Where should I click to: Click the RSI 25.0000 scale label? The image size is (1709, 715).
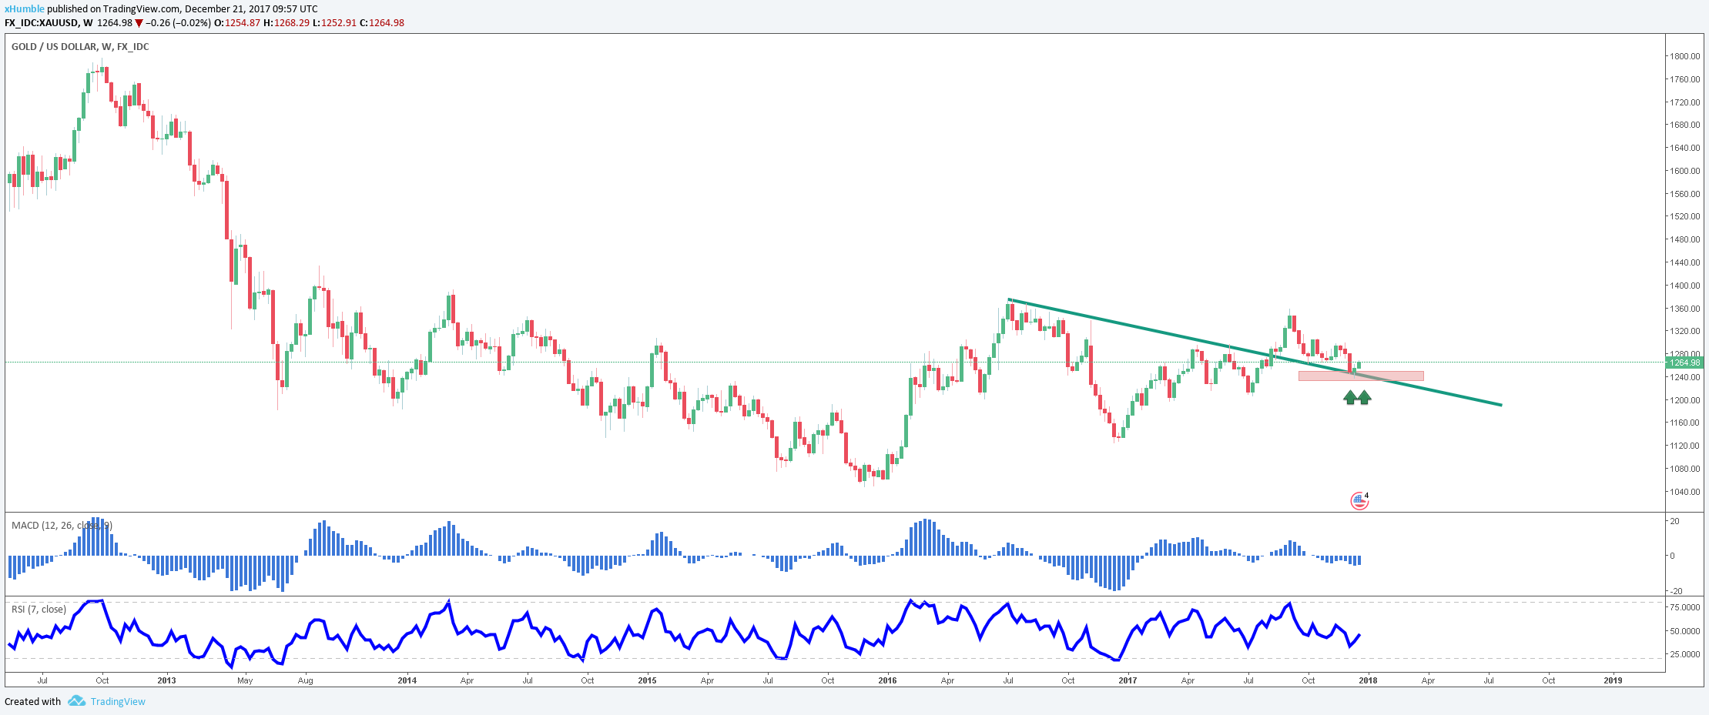1685,654
